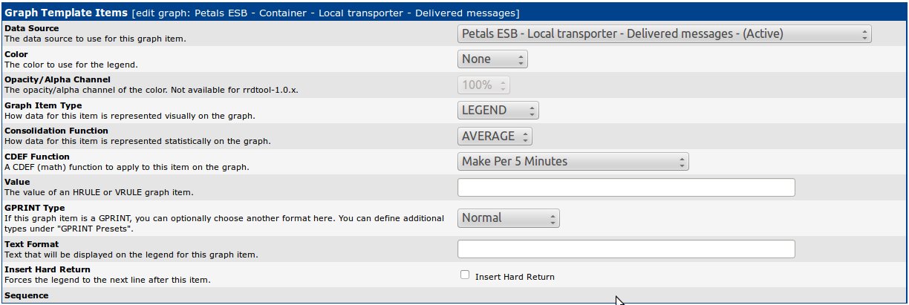Click the 'Consolidation Function' field label
The width and height of the screenshot is (909, 305).
56,131
